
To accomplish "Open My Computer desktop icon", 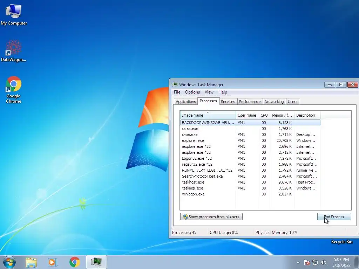I will (14, 14).
